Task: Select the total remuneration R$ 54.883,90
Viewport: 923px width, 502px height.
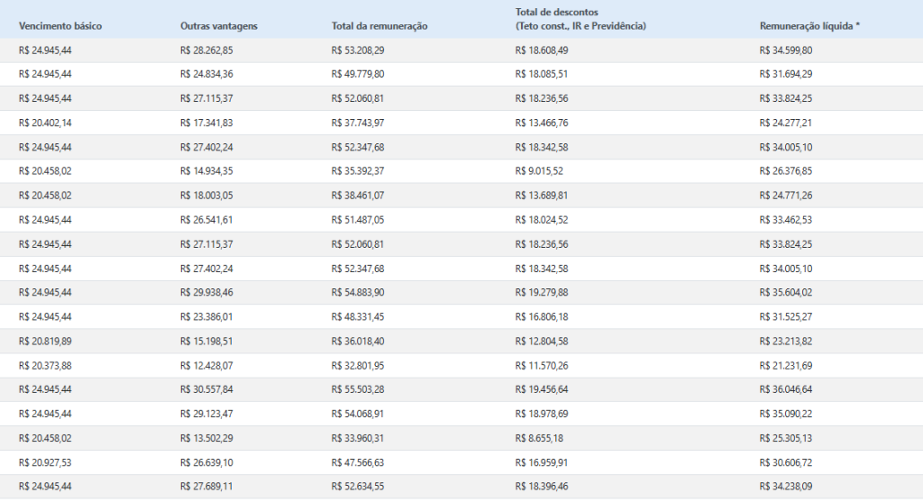Action: 358,293
